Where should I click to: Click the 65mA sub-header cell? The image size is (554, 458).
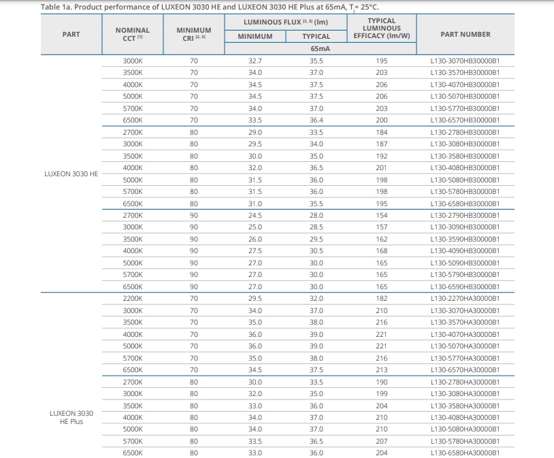coord(320,48)
